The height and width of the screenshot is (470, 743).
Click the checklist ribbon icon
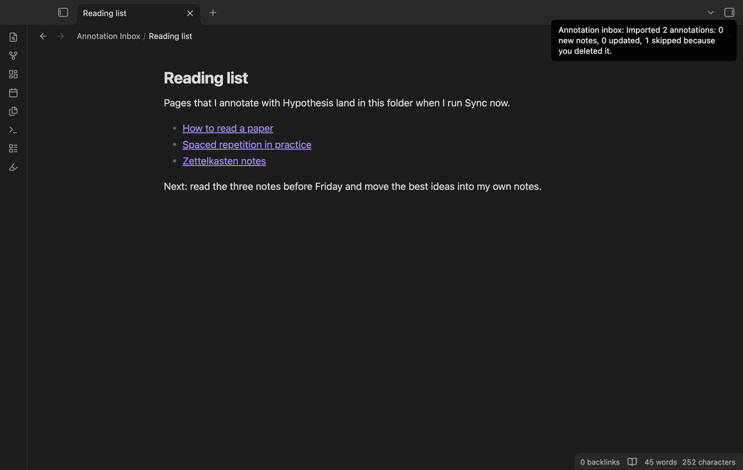(14, 148)
